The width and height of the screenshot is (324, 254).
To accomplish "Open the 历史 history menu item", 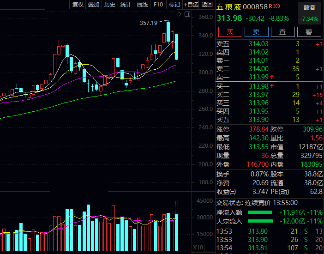I will coord(110,4).
